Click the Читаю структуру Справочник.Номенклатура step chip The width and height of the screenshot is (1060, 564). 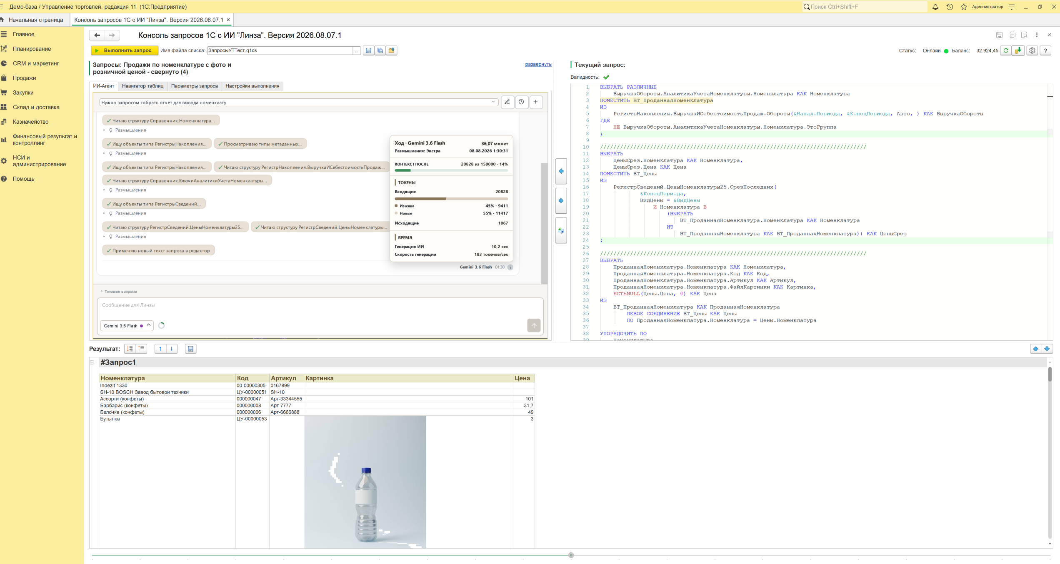pyautogui.click(x=161, y=121)
